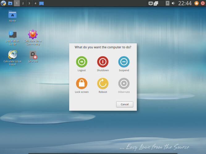206x154 pixels.
Task: Click the orange lock icon in panel
Action: pos(196,3)
